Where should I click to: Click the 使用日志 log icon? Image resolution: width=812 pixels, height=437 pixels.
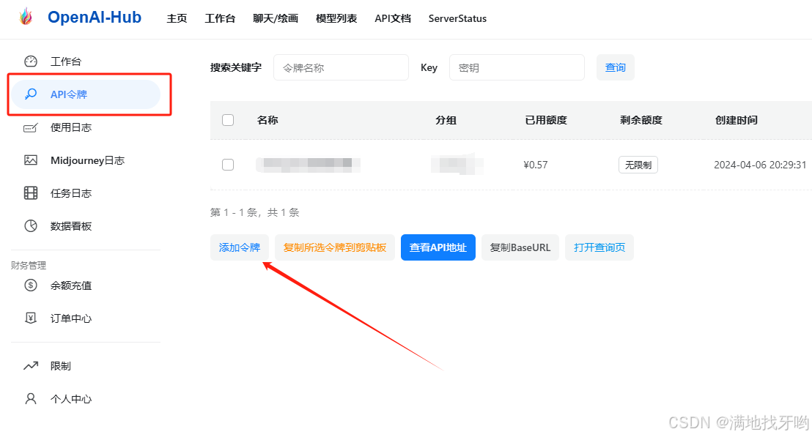[31, 127]
